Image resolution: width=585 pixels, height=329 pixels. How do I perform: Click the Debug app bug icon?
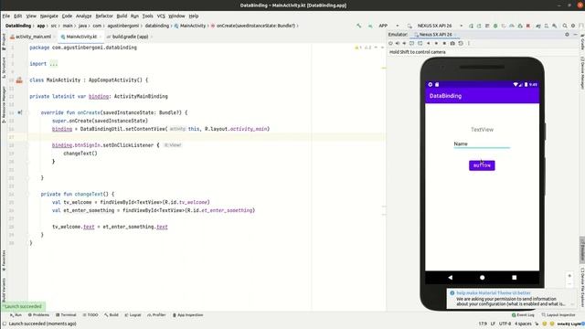point(495,26)
